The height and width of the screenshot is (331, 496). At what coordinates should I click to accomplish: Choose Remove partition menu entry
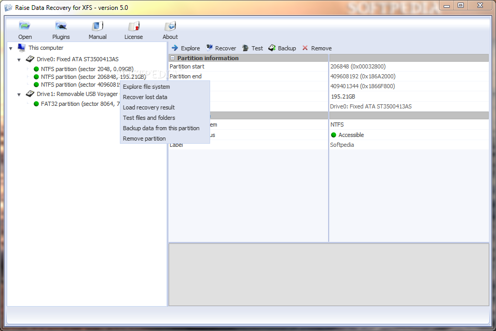pyautogui.click(x=165, y=139)
